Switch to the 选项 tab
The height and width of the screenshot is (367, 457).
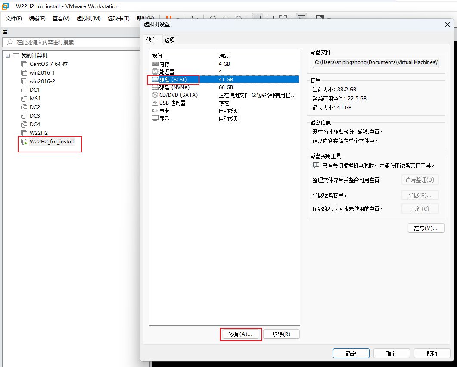pos(170,40)
